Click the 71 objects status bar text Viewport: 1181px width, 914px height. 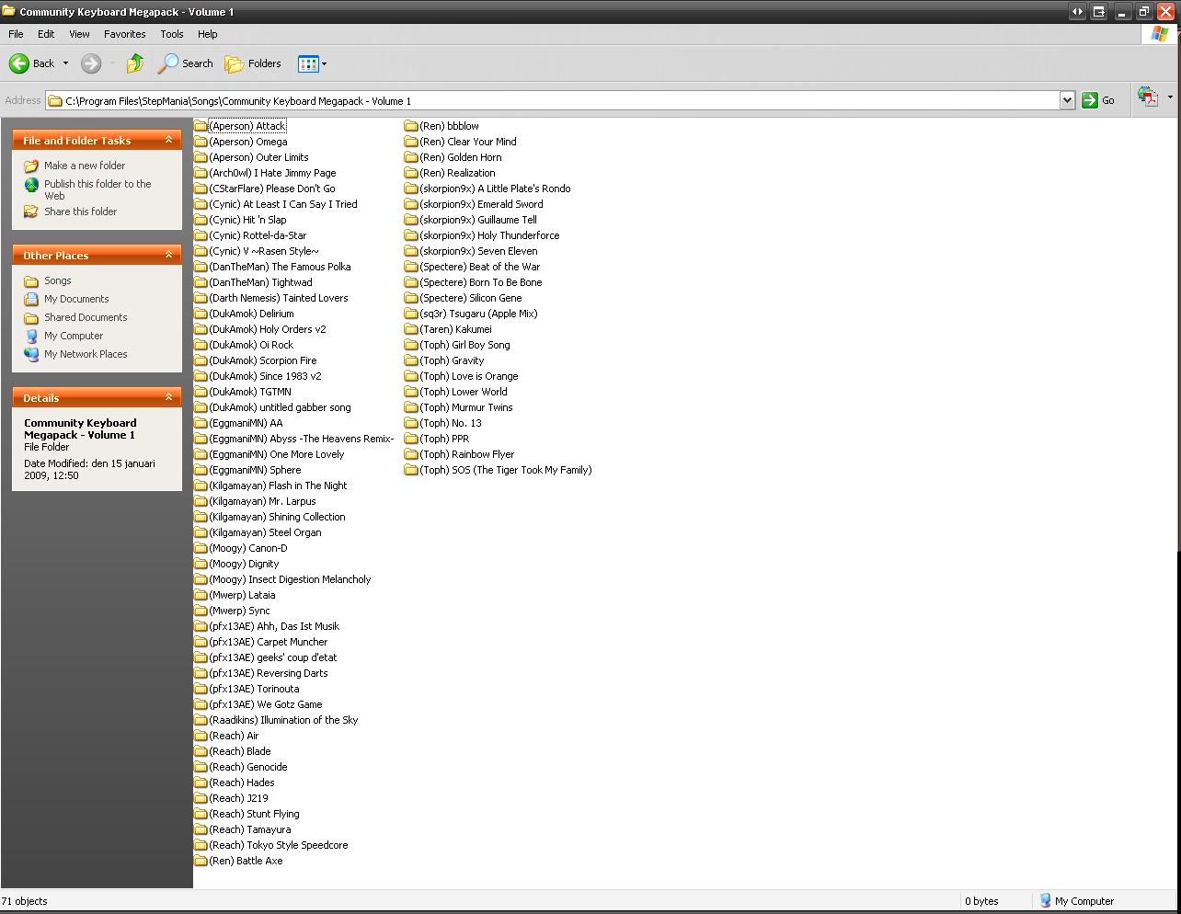click(25, 901)
